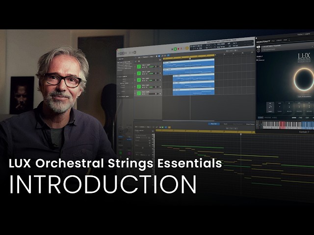Image resolution: width=314 pixels, height=235 pixels.
Task: Open the Core Articulations dropdown
Action: [x=305, y=96]
